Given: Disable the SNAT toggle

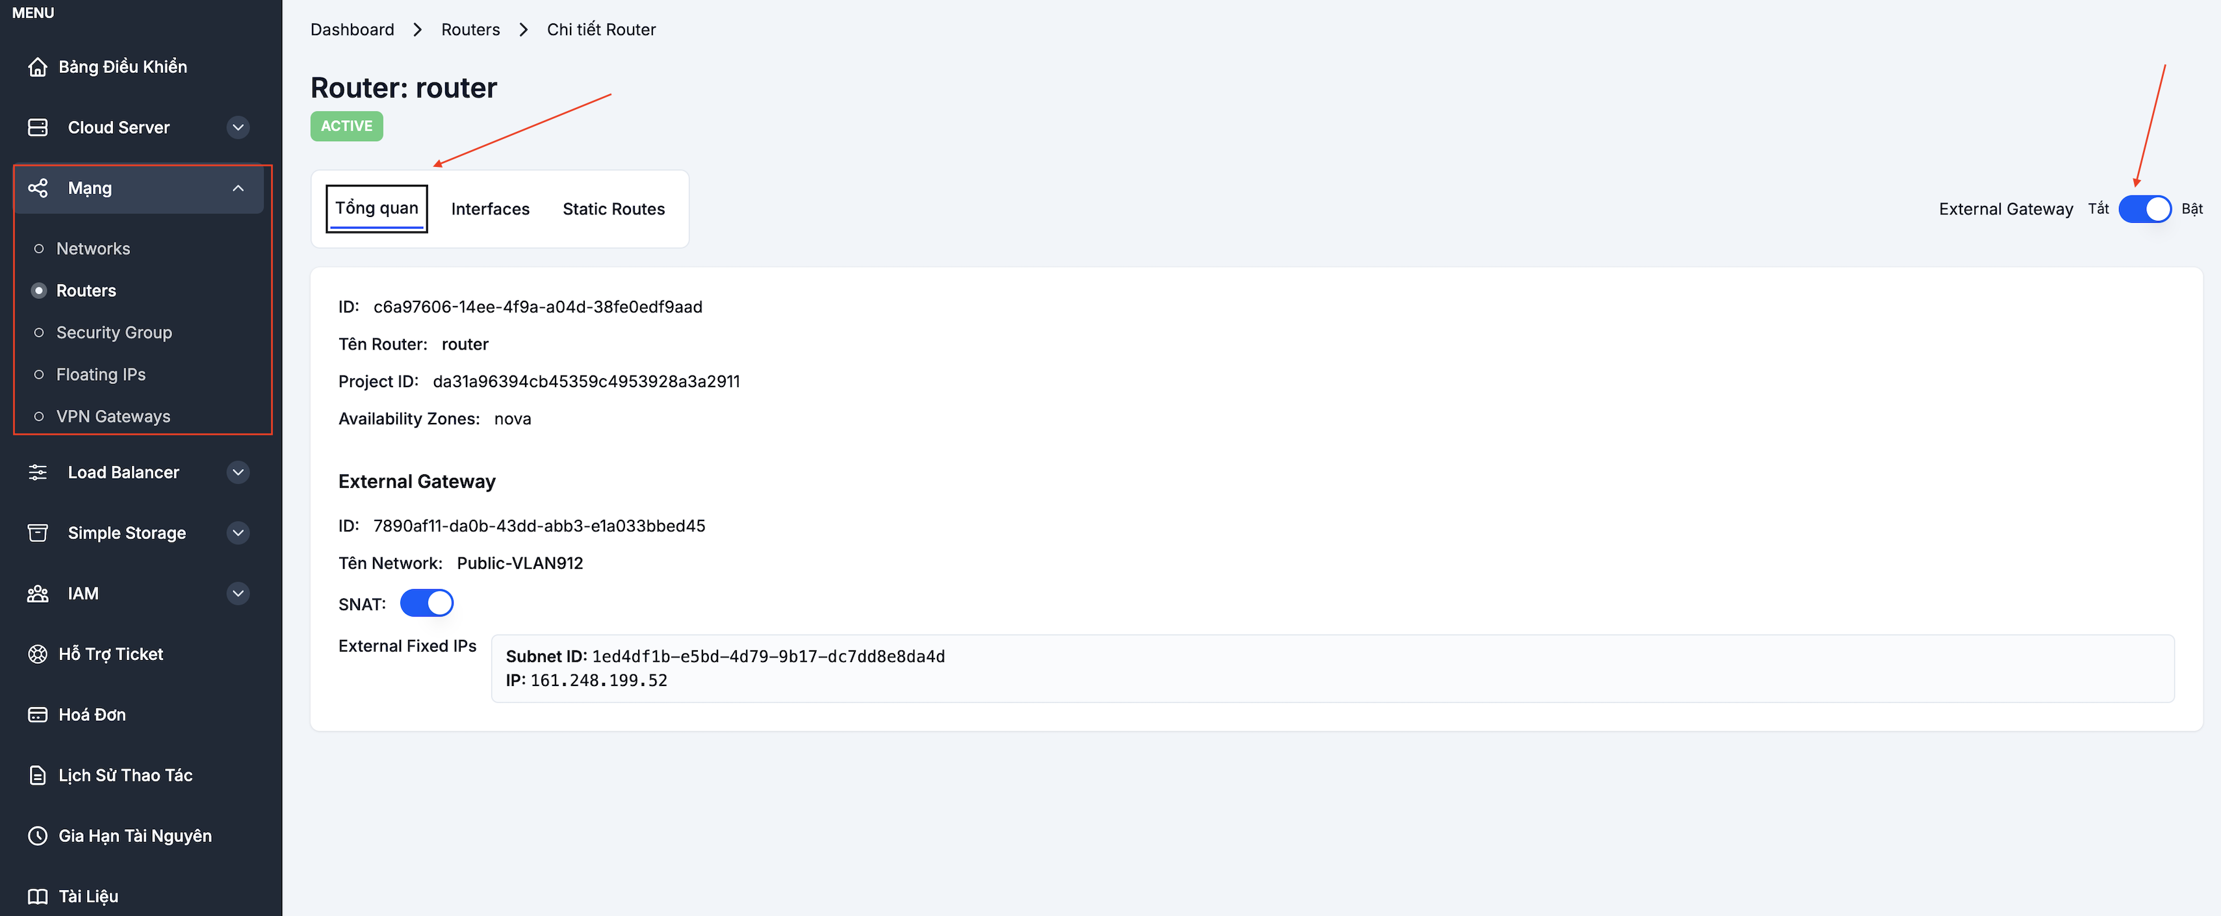Looking at the screenshot, I should (426, 604).
